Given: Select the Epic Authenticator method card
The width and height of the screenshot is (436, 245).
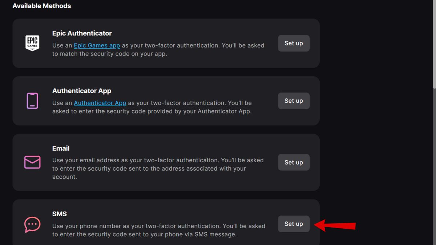Looking at the screenshot, I should tap(166, 43).
